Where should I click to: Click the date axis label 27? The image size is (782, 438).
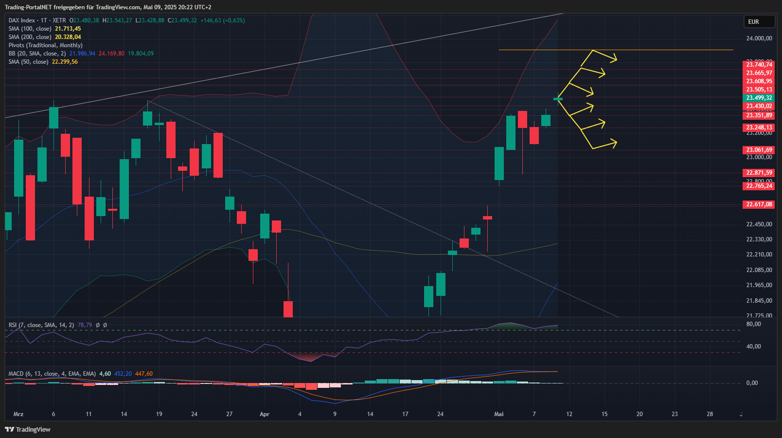tap(230, 414)
